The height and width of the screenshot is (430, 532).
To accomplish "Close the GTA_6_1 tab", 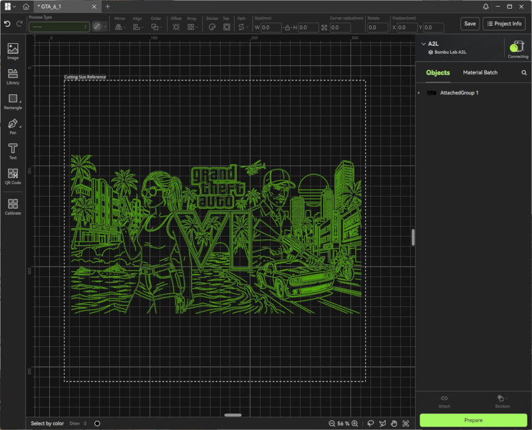I will (x=94, y=7).
